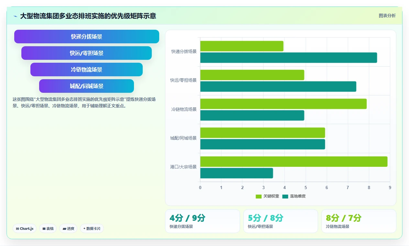
Task: Toggle the 落地难度 legend swatch
Action: [285, 196]
